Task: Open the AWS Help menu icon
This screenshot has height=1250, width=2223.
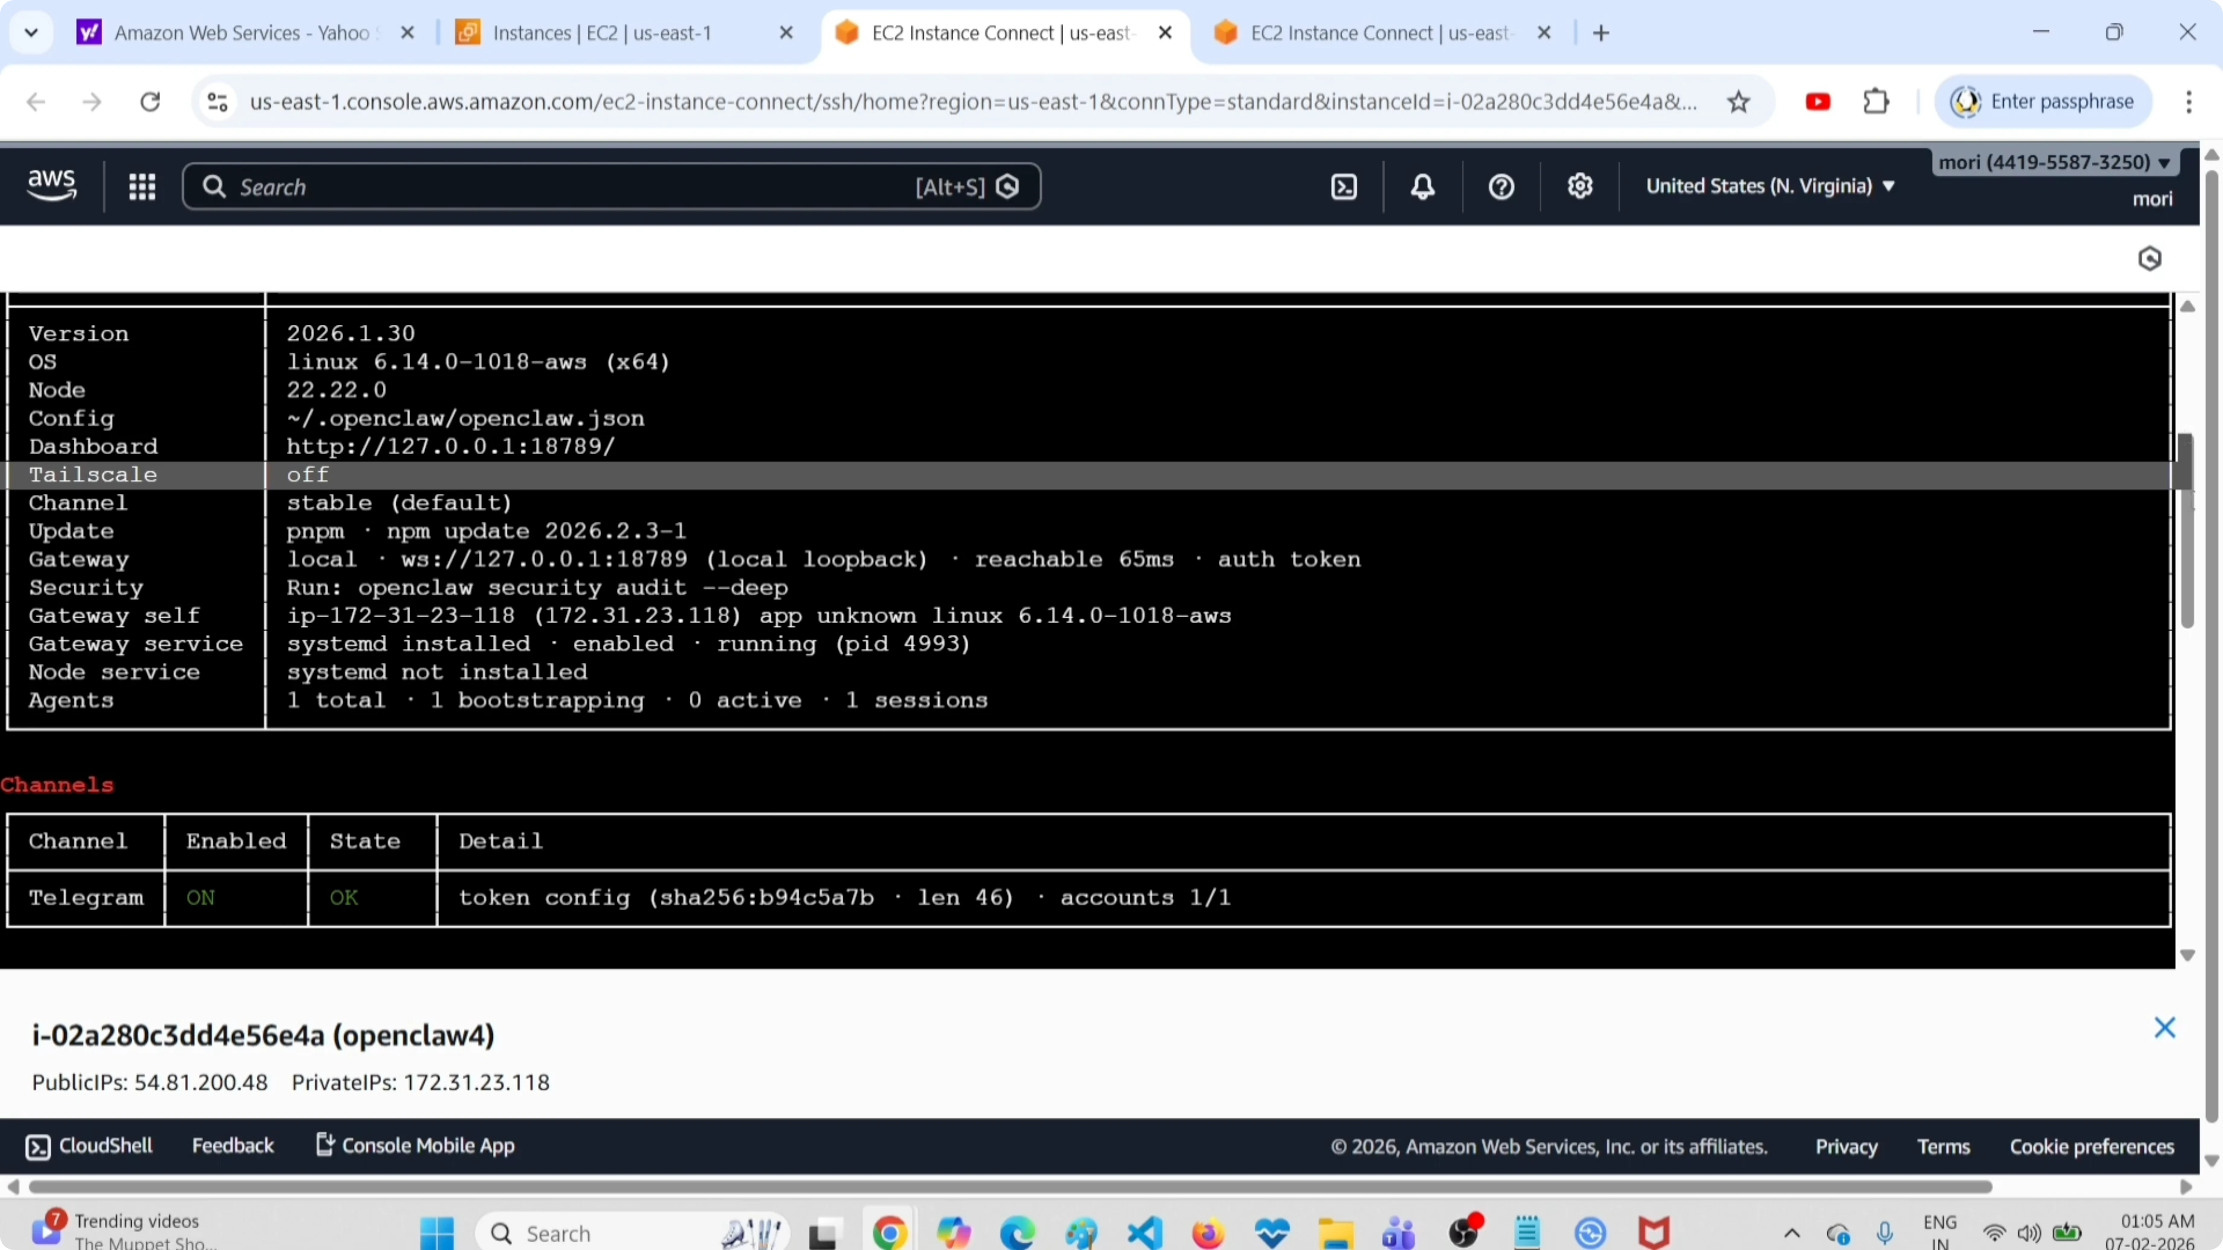Action: [1501, 187]
